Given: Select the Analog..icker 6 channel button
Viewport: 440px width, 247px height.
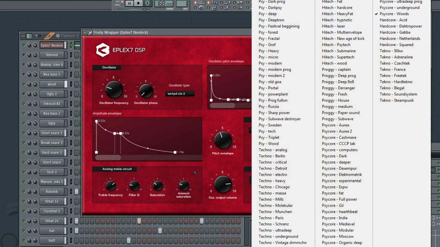Looking at the screenshot, I should [52, 64].
